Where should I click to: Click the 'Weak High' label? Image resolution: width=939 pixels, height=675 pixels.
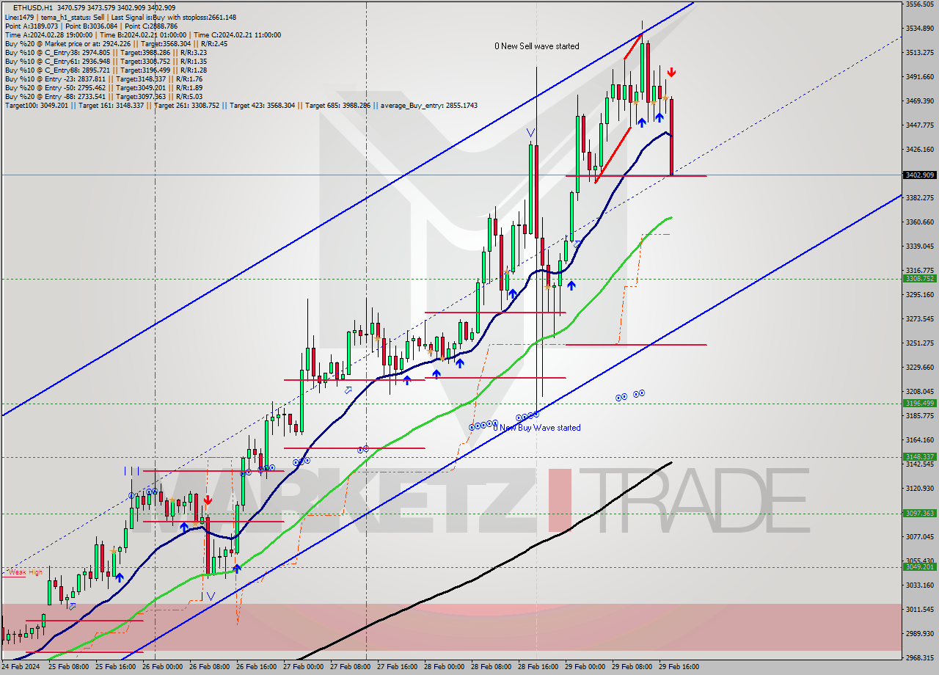click(x=25, y=572)
